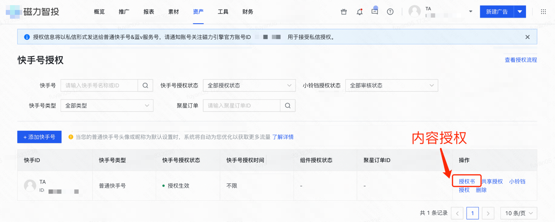Screen dimensions: 555x222
Task: Open notifications bell icon
Action: coord(360,12)
